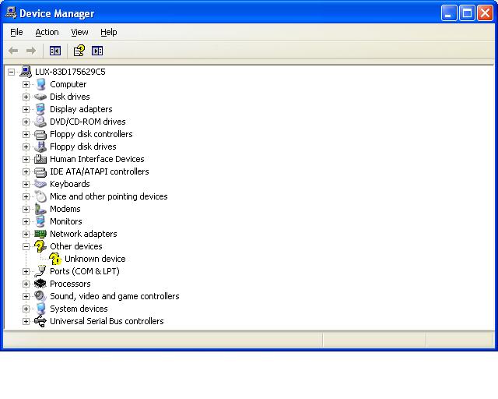Toggle the console tree show/hide toolbar icon
Viewport: 498px width, 399px height.
pyautogui.click(x=55, y=51)
